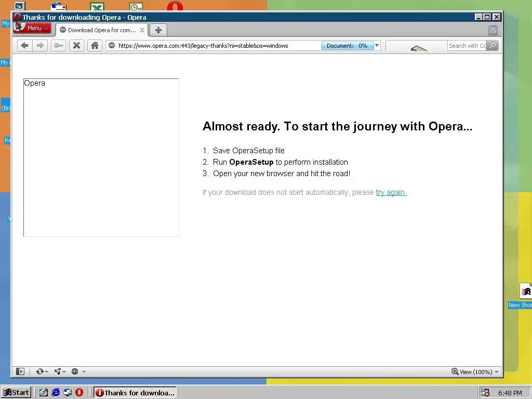Expand the Opera Turbo dropdown arrow

(84, 372)
